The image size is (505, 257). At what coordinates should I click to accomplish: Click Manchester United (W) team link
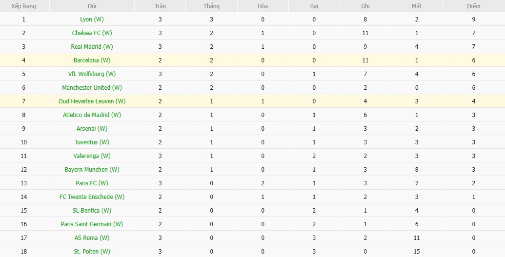[92, 88]
